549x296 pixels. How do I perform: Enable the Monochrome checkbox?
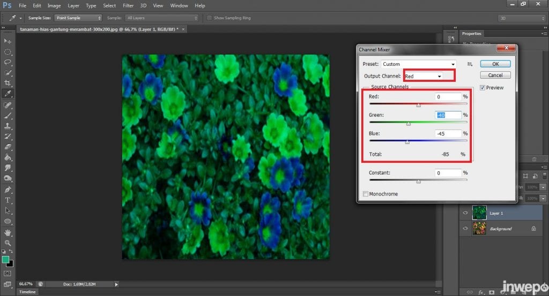[366, 194]
